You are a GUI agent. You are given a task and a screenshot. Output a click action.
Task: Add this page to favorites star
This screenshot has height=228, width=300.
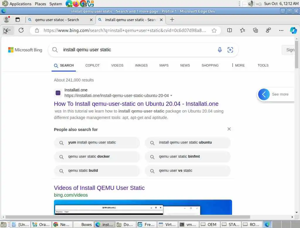pos(214,30)
